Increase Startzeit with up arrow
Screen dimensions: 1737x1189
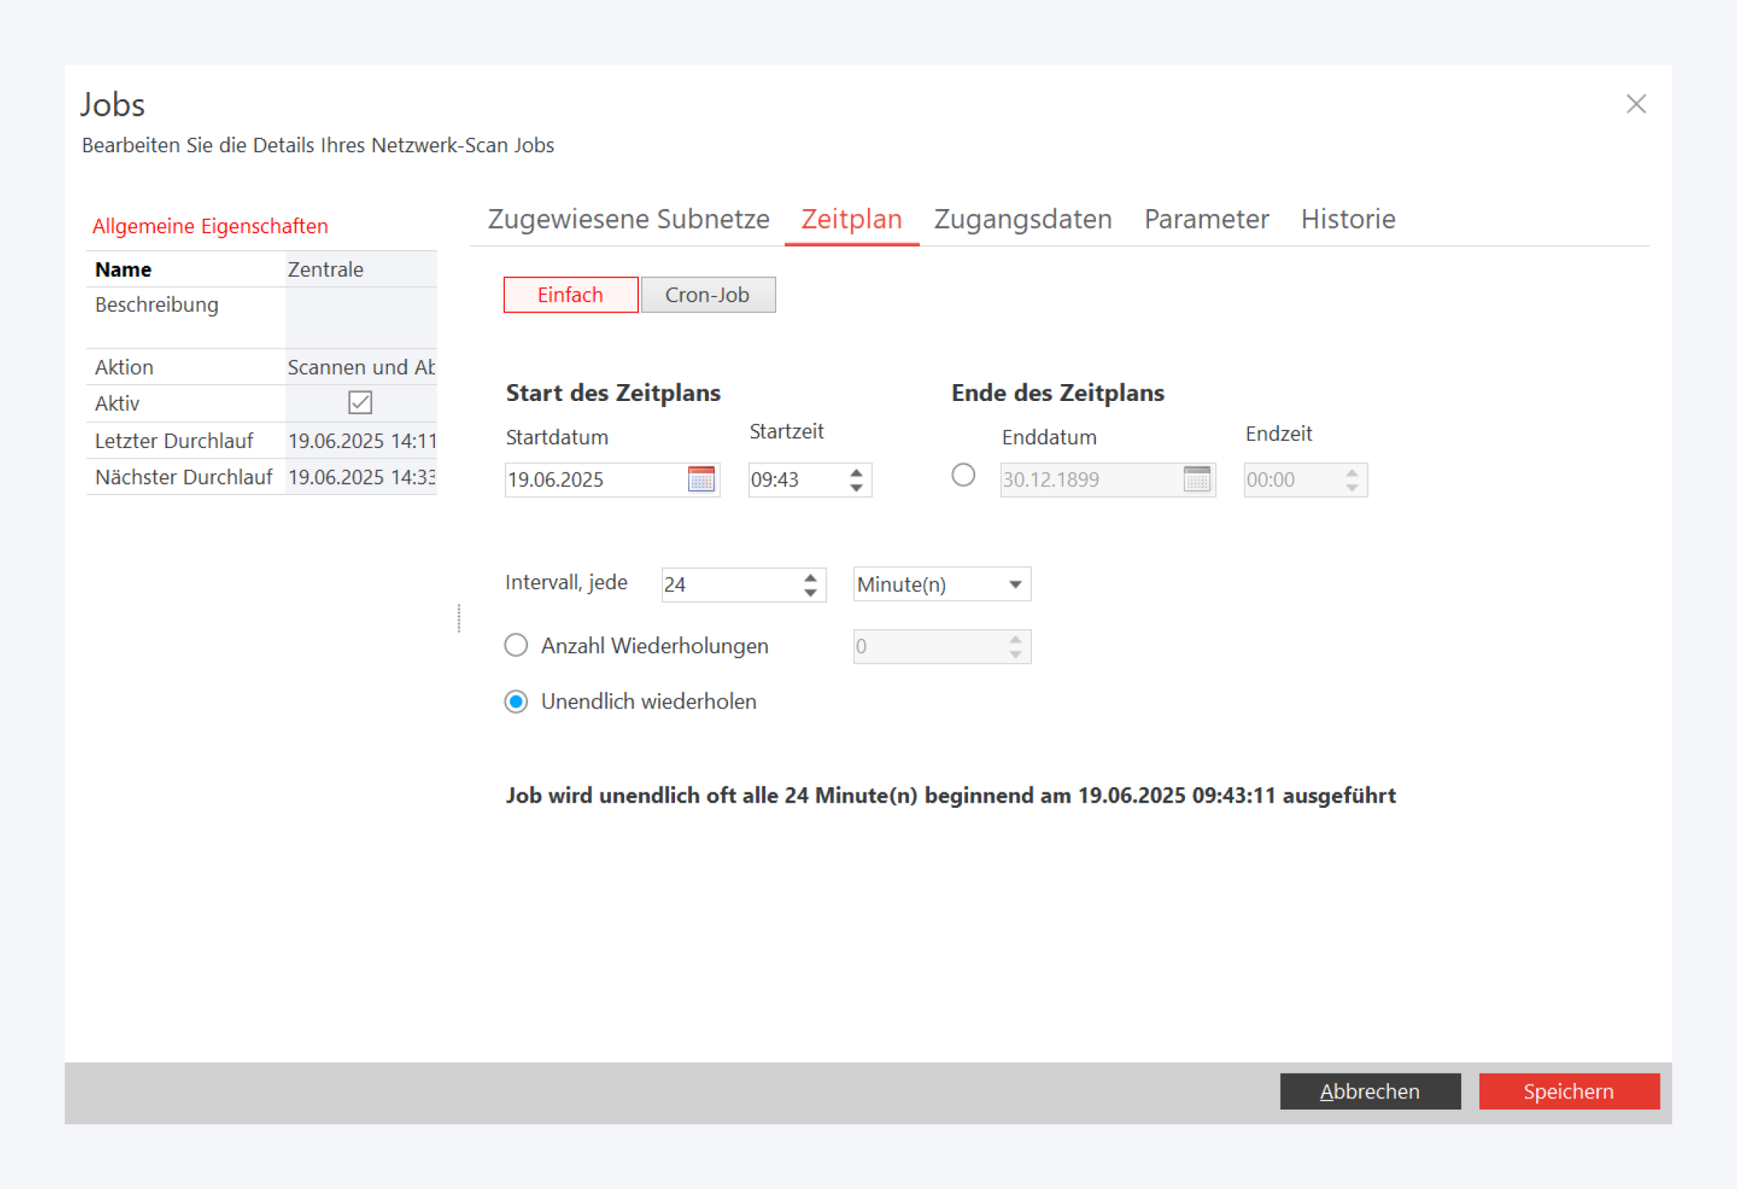[856, 472]
